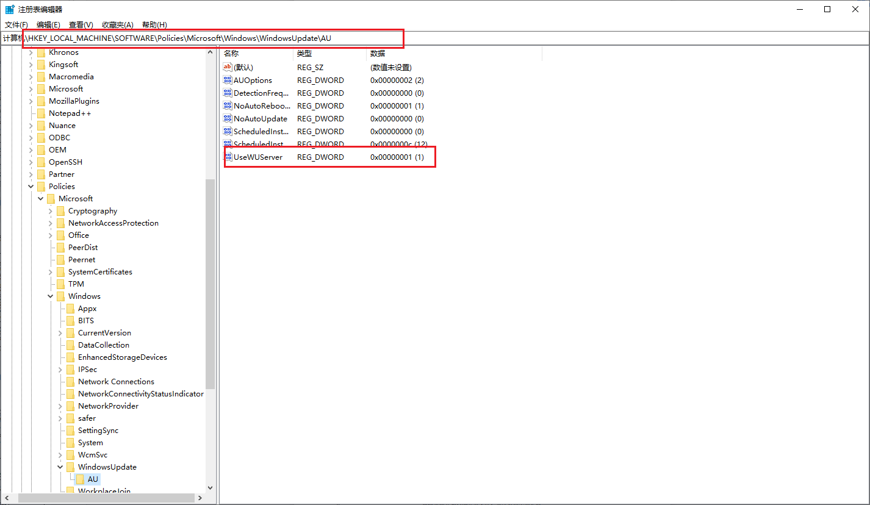870x505 pixels.
Task: Click the ScheduledInst DWORD icon
Action: pyautogui.click(x=228, y=131)
